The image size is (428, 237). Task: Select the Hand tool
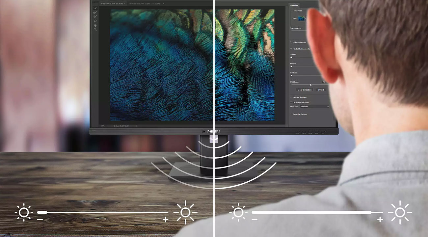click(95, 25)
